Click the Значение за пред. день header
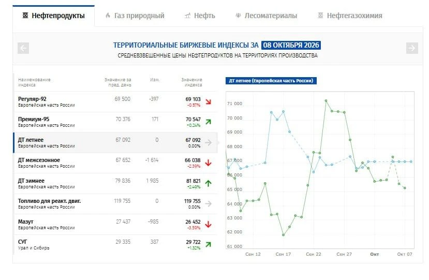This screenshot has height=280, width=429. (x=118, y=82)
